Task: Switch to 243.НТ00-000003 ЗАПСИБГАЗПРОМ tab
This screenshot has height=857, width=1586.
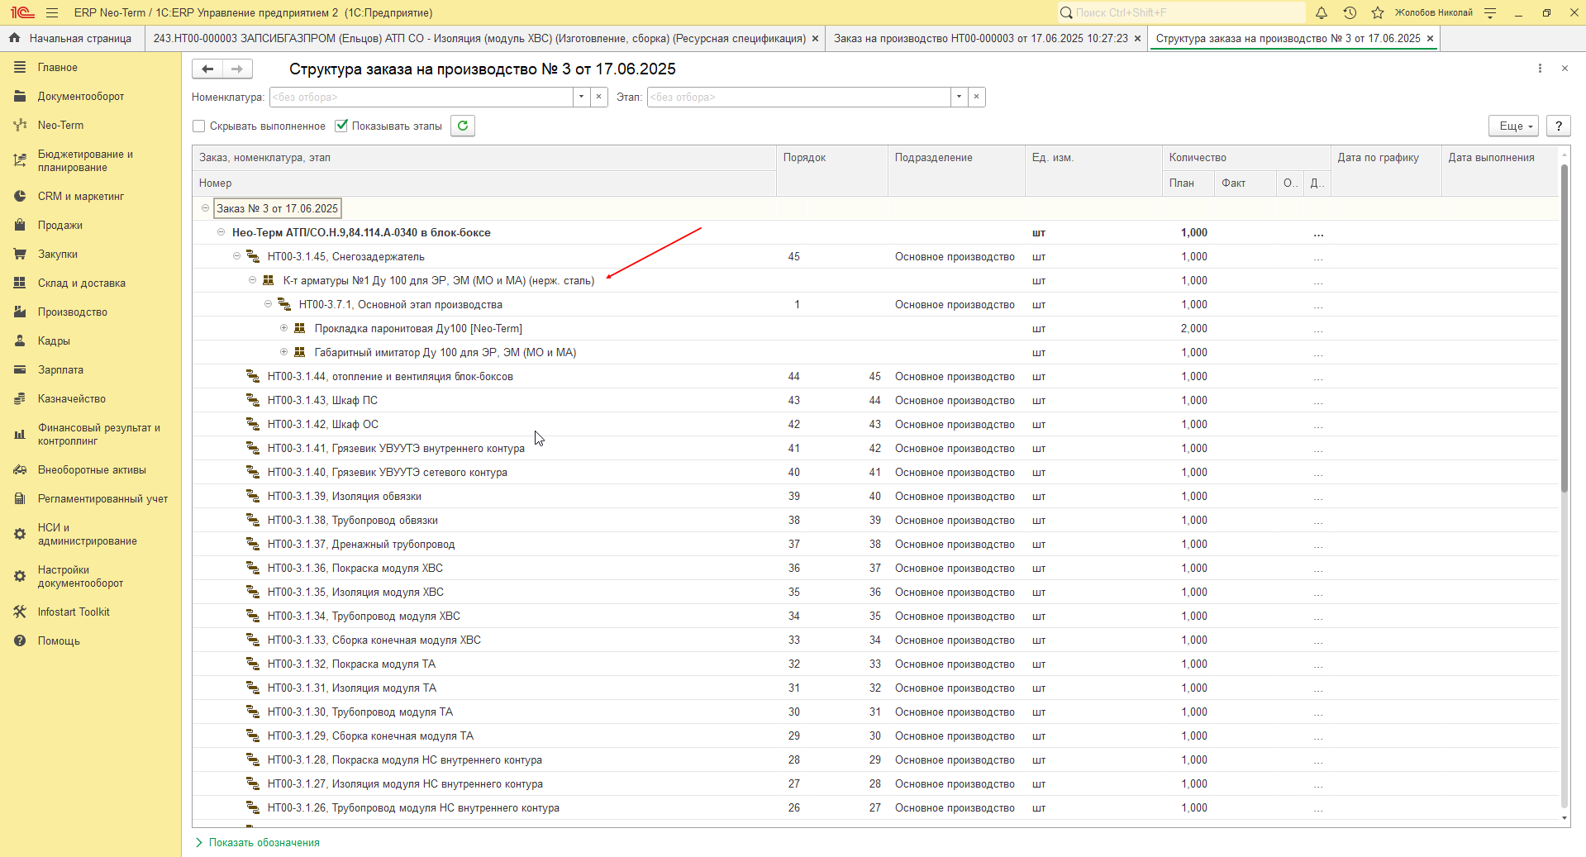Action: 479,39
